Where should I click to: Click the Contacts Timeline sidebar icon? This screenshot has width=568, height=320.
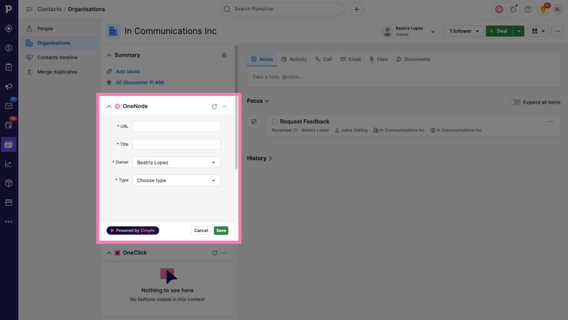[x=29, y=57]
